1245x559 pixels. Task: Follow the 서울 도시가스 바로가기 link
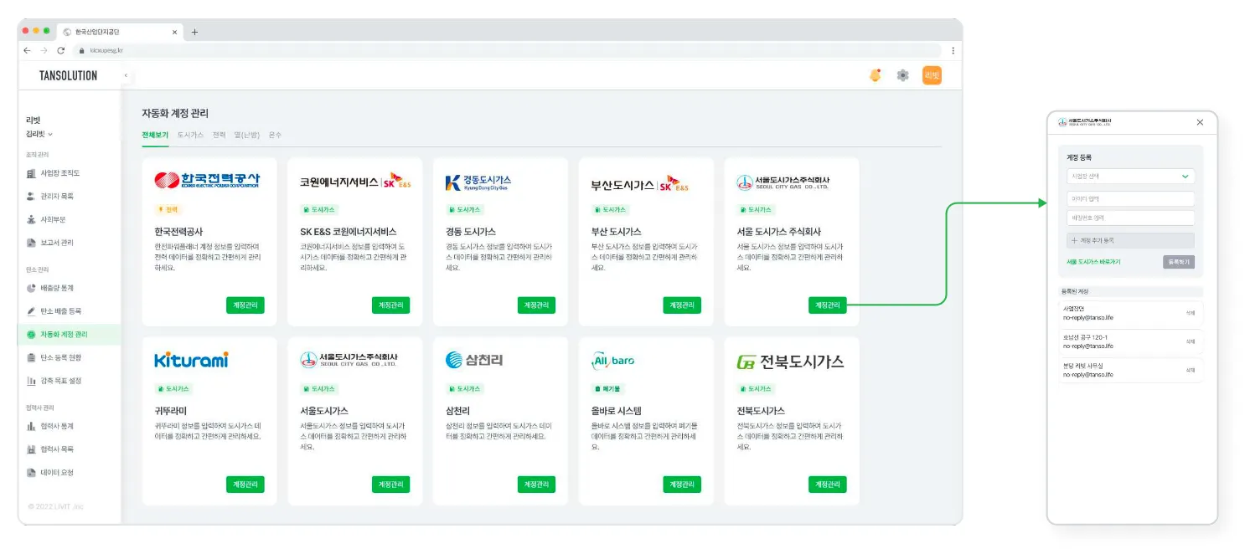(1093, 262)
